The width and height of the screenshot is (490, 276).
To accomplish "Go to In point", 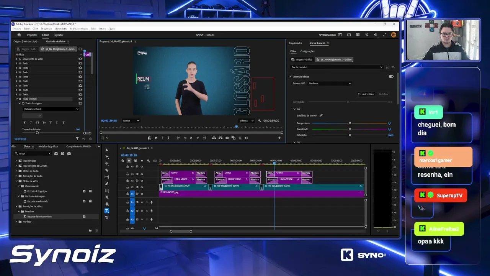I will click(x=178, y=138).
